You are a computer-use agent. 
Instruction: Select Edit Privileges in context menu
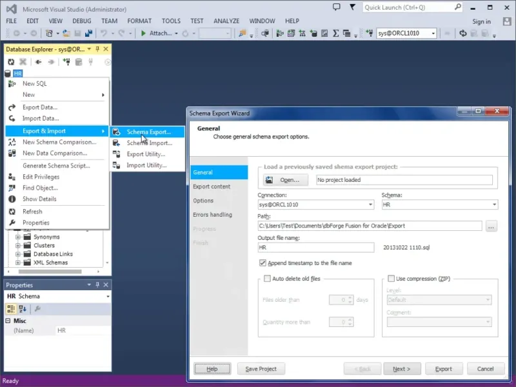coord(57,177)
